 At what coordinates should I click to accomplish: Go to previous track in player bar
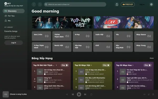pos(73,94)
